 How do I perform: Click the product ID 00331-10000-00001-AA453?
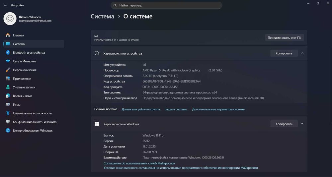tap(160, 87)
